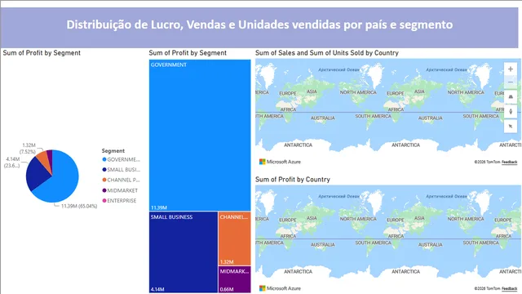Screen dimensions: 522x294
Task: Select ENTERPRISE legend color dot
Action: tap(104, 201)
